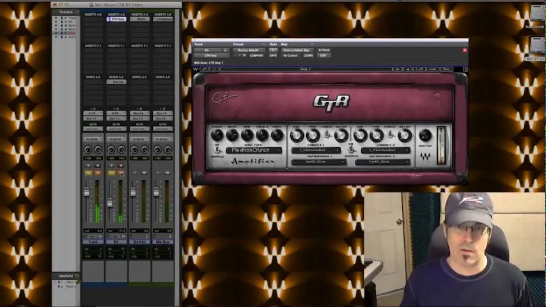Adjust the Cabinet 2 level knob
The width and height of the screenshot is (546, 307).
click(x=360, y=136)
